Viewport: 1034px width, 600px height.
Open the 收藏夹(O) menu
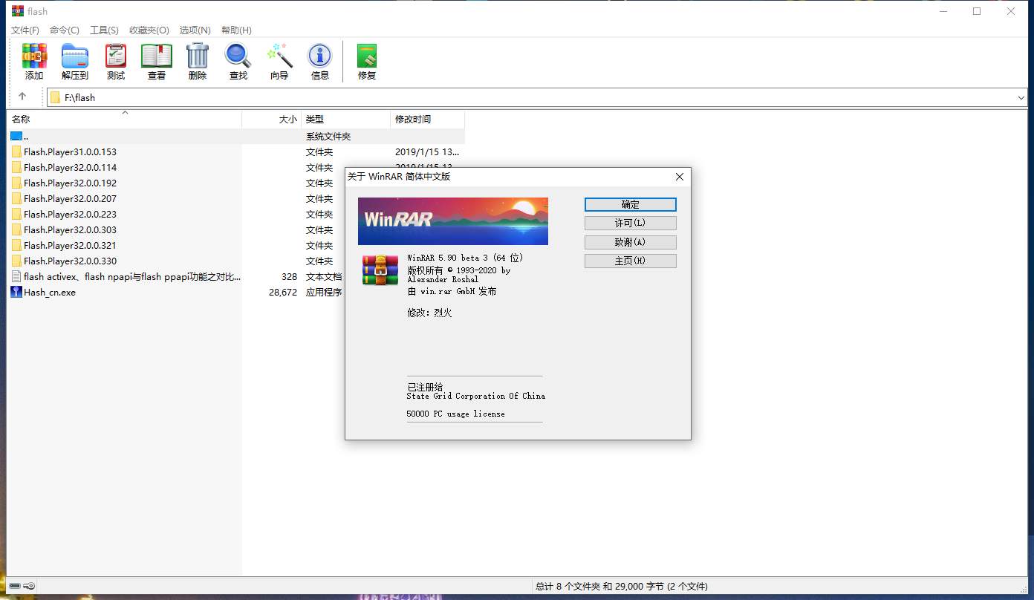pyautogui.click(x=149, y=30)
